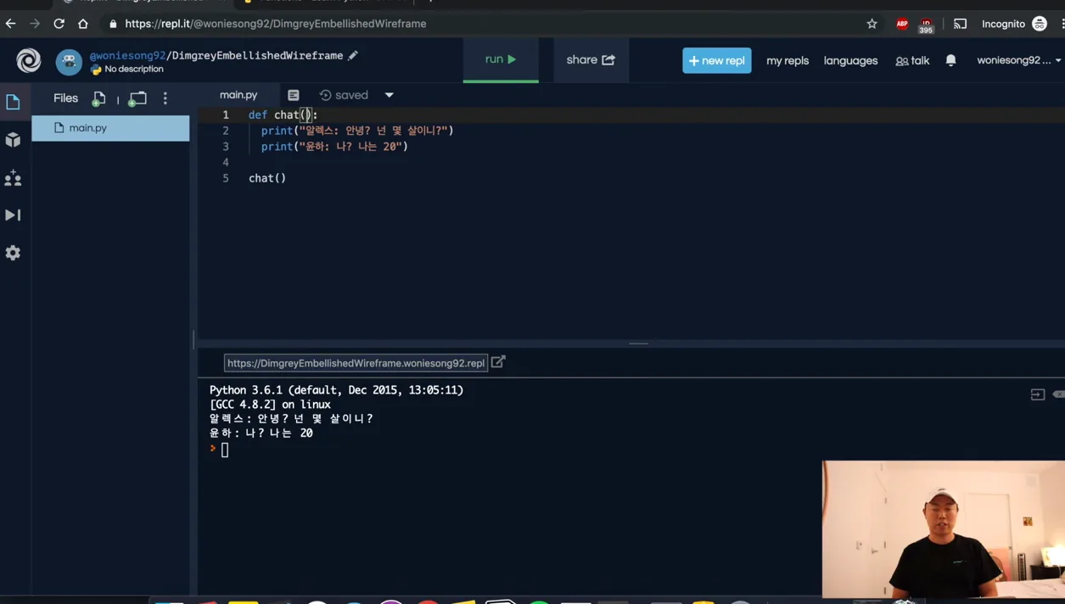Click the repl web URL field

pyautogui.click(x=356, y=363)
